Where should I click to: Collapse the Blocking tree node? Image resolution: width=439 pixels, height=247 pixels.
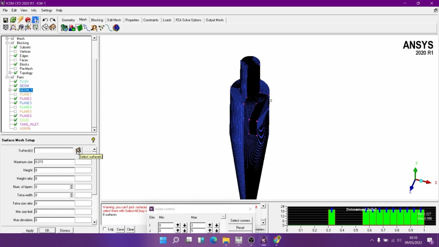7,43
